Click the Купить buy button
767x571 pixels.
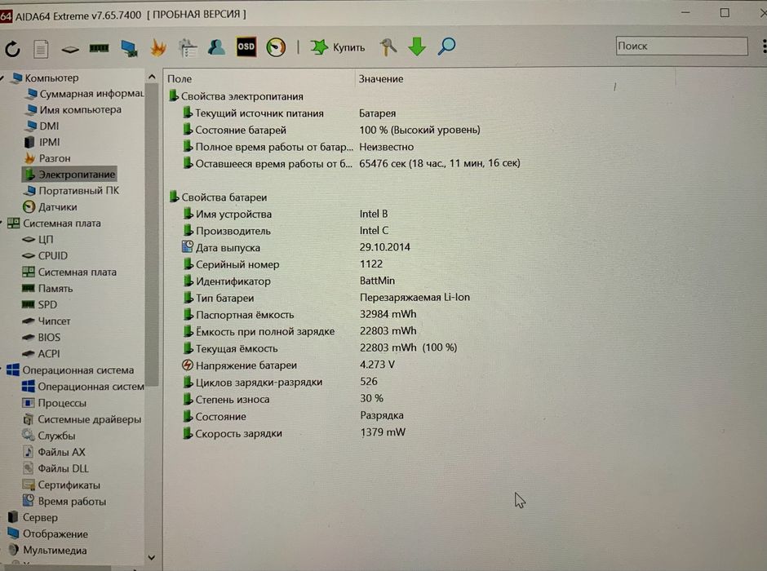pos(338,47)
